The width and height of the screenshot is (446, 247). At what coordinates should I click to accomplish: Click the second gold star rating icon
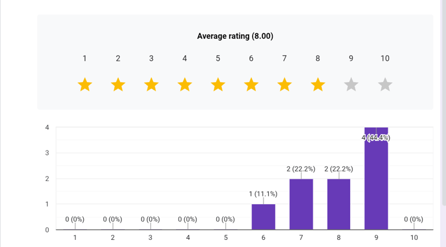(118, 85)
